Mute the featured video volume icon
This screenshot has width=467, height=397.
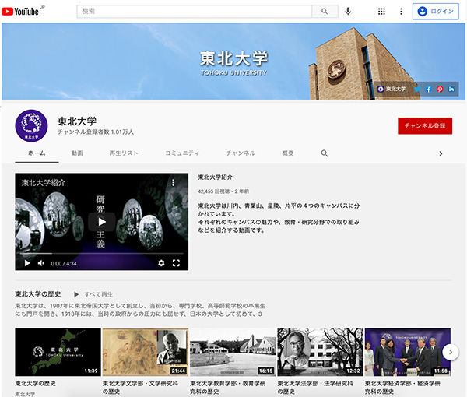coord(40,263)
